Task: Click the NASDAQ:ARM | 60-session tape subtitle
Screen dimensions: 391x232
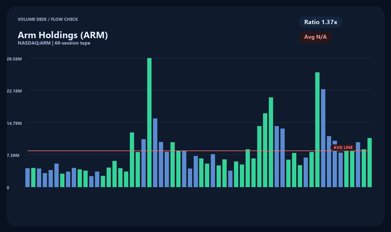Action: pyautogui.click(x=54, y=43)
